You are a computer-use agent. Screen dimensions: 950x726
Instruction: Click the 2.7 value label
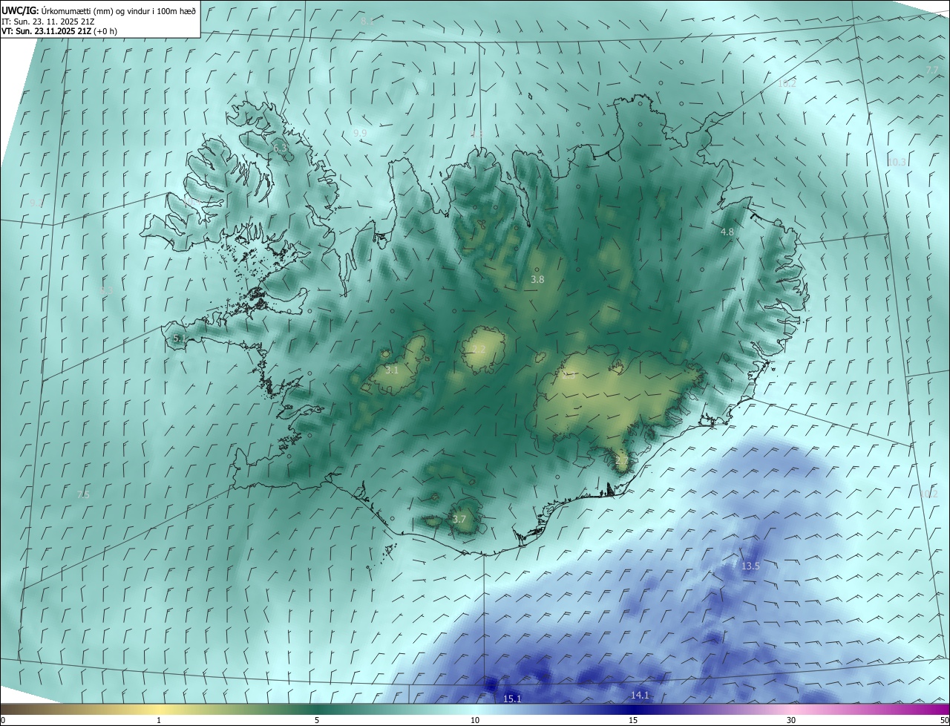pyautogui.click(x=622, y=461)
